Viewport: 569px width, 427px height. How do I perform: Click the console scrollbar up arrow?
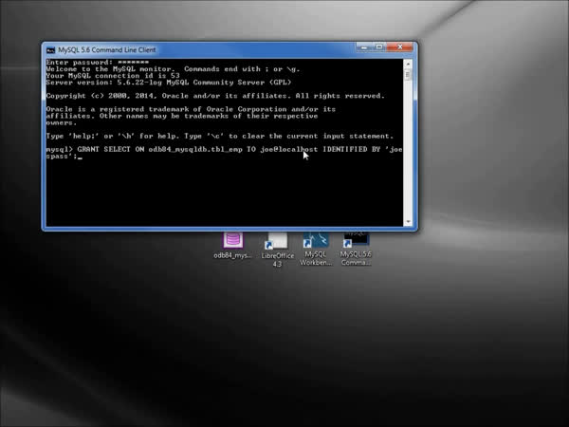tap(408, 64)
